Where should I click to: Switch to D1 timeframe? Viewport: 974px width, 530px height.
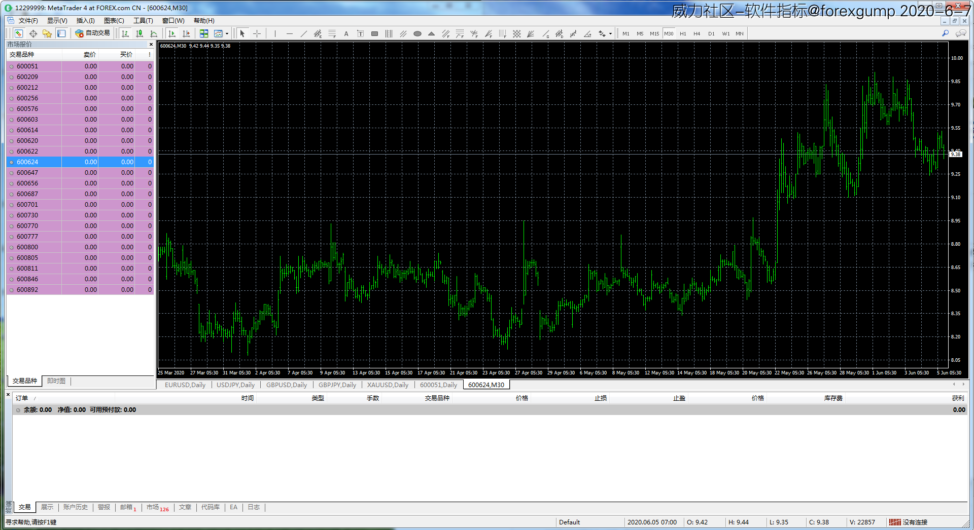coord(711,33)
